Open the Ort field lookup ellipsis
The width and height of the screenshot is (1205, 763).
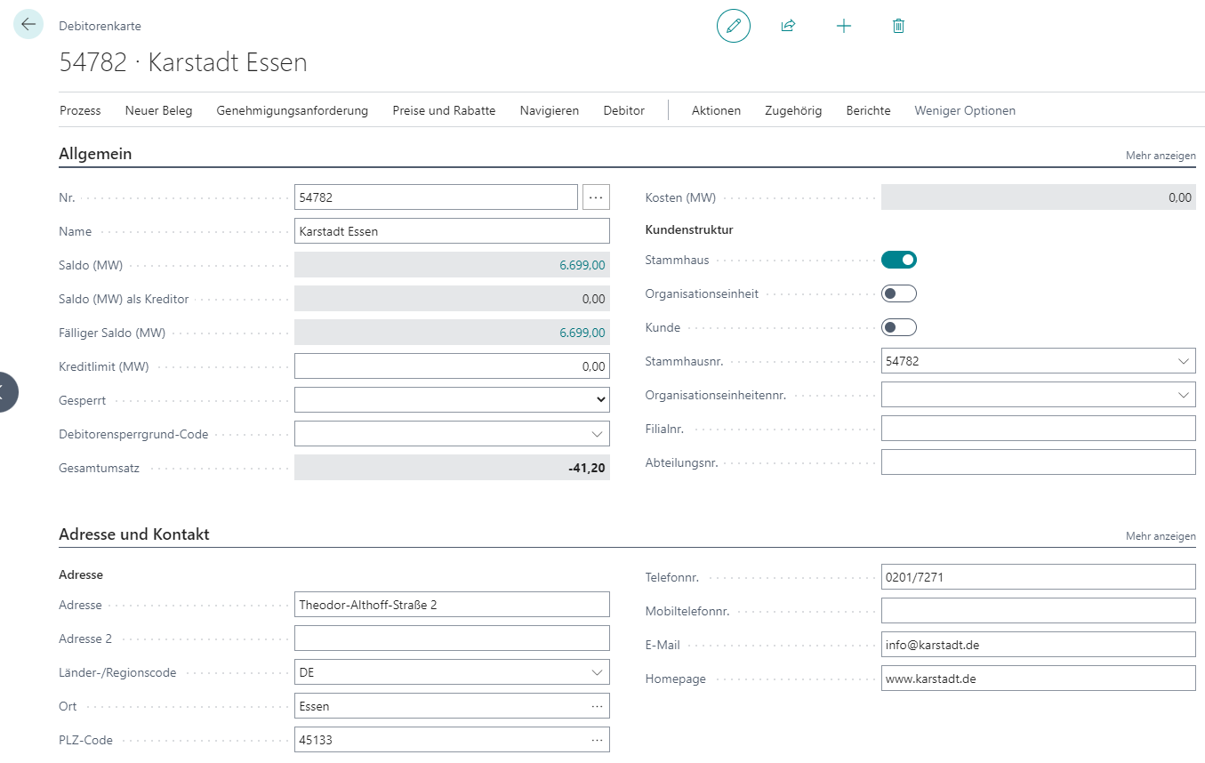pyautogui.click(x=597, y=706)
